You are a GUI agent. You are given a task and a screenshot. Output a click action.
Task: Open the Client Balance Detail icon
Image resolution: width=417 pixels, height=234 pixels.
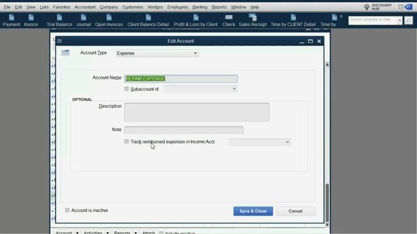pos(148,20)
